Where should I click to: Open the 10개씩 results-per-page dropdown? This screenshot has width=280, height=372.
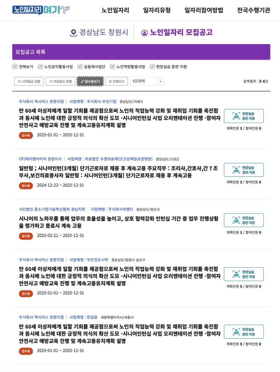[x=147, y=81]
